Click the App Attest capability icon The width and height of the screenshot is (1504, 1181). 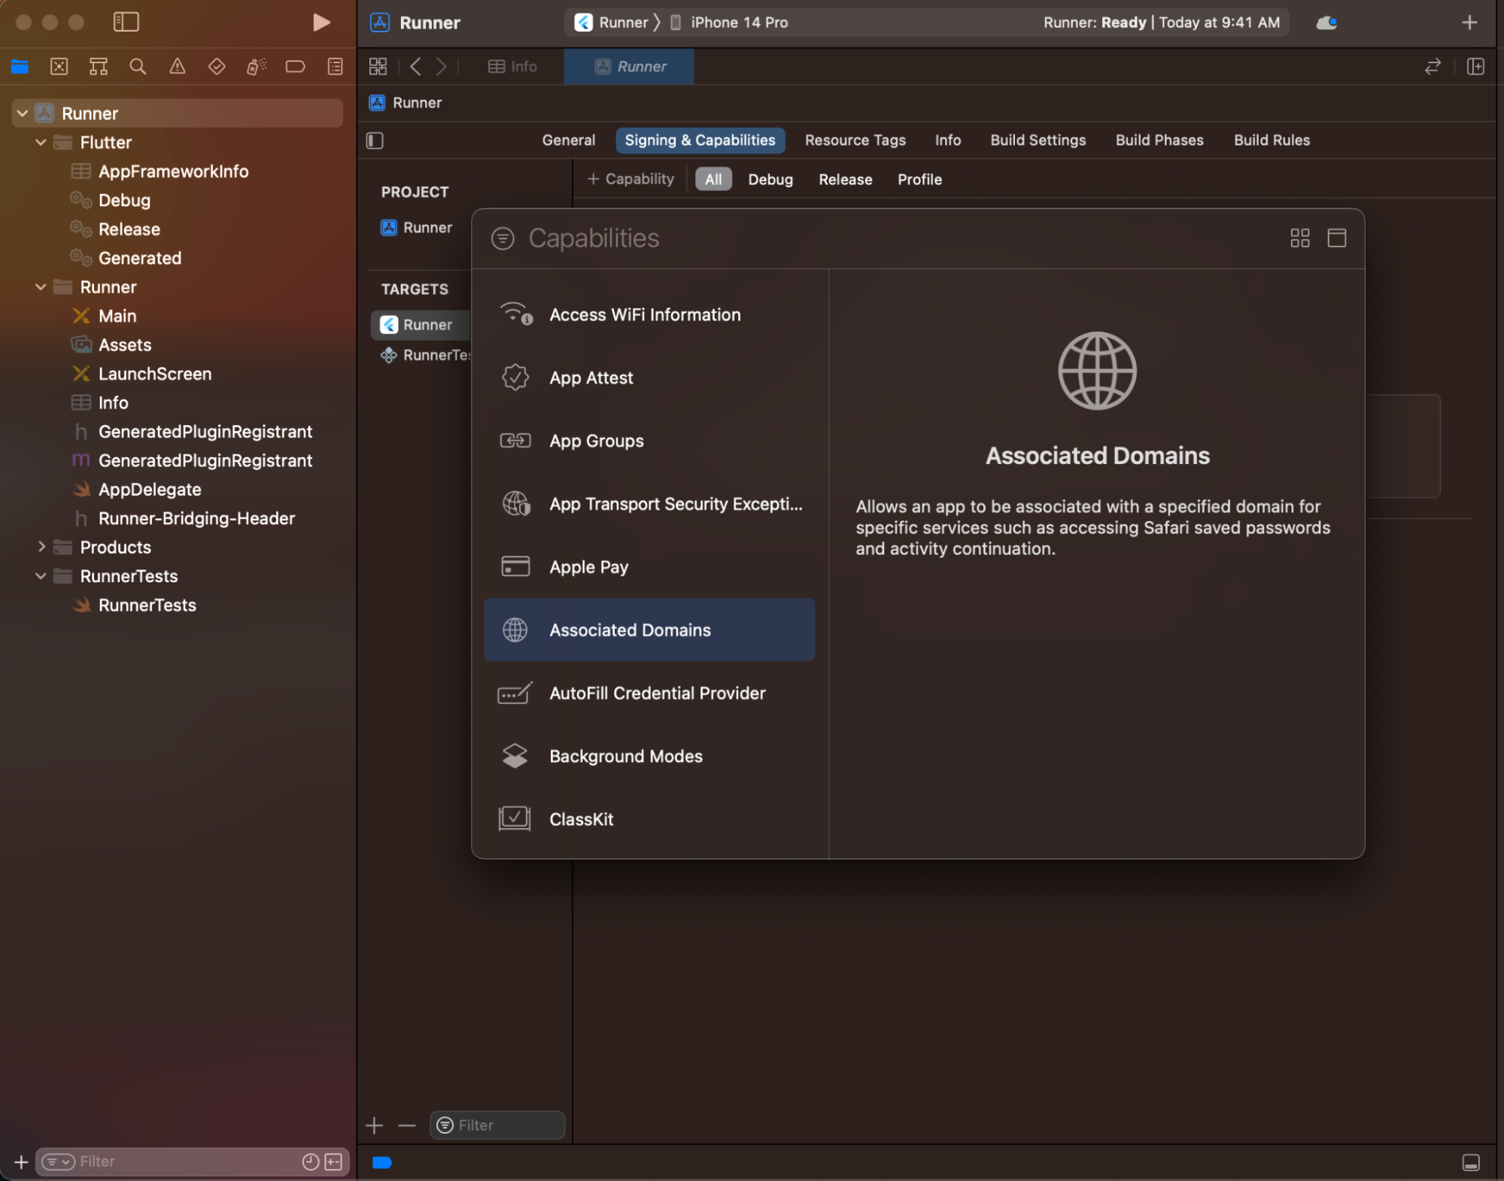[x=512, y=377]
